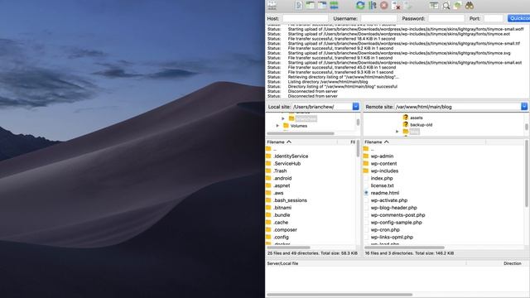Toggle the transfer queue display icon

[334, 6]
